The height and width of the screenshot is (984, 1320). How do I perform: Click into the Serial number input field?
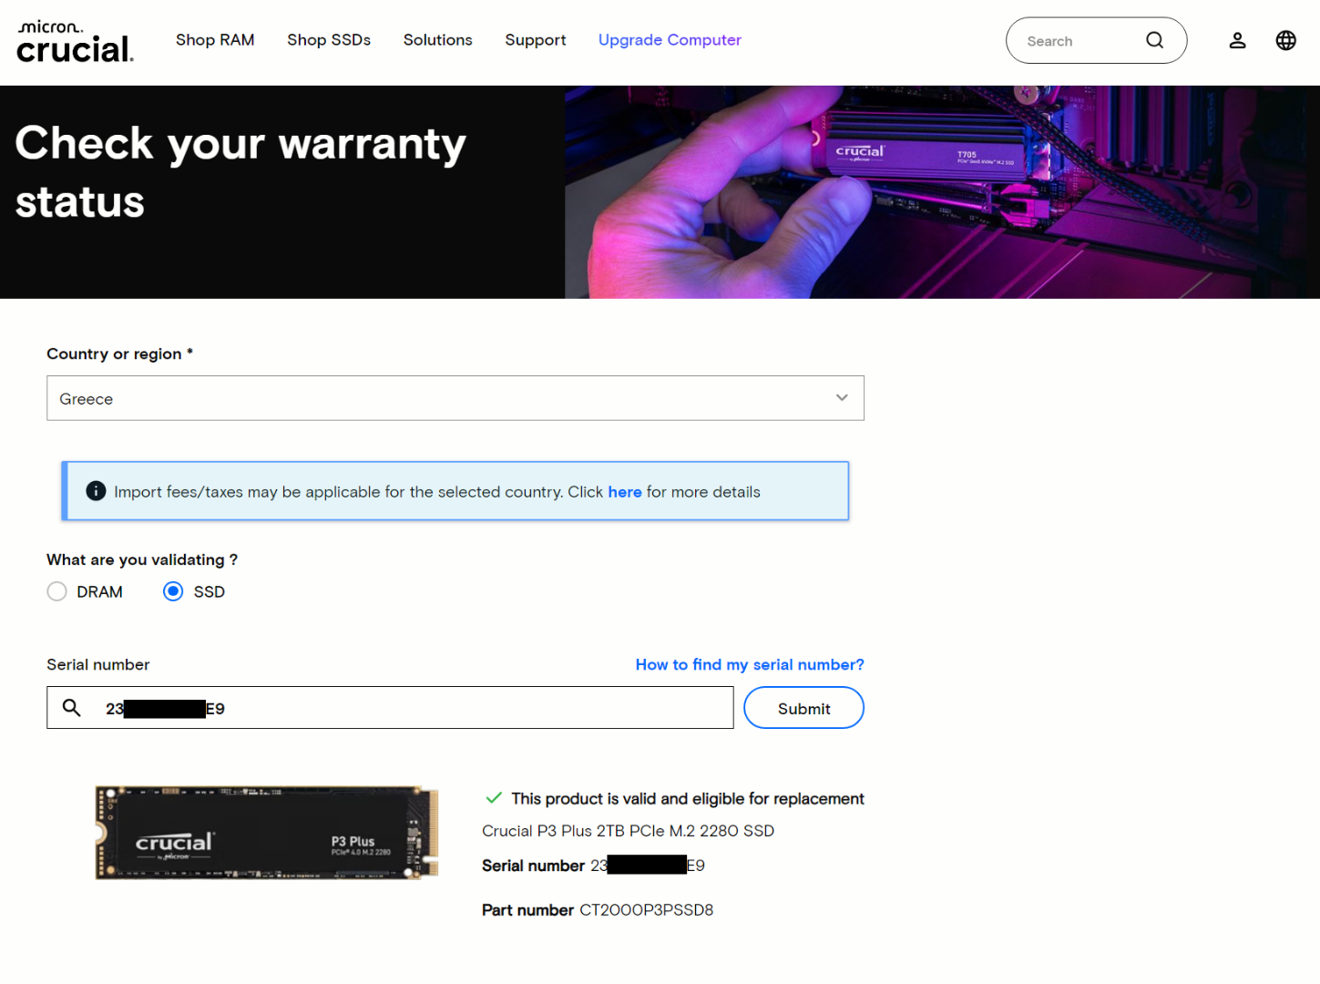(390, 708)
